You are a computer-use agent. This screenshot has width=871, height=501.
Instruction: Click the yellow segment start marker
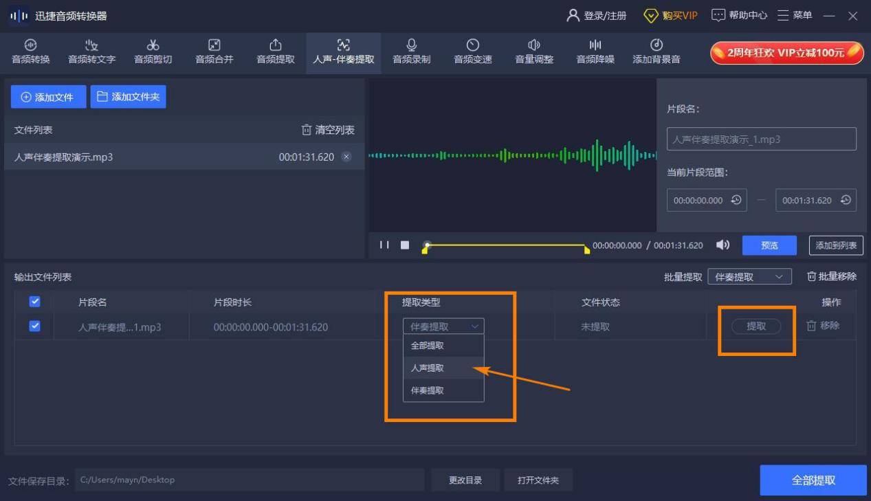(x=425, y=251)
